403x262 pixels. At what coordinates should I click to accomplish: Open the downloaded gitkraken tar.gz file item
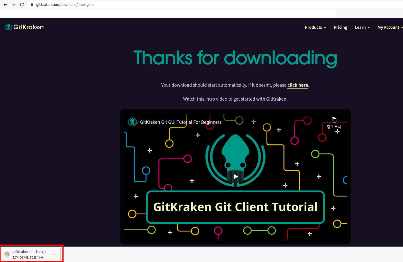(x=29, y=254)
